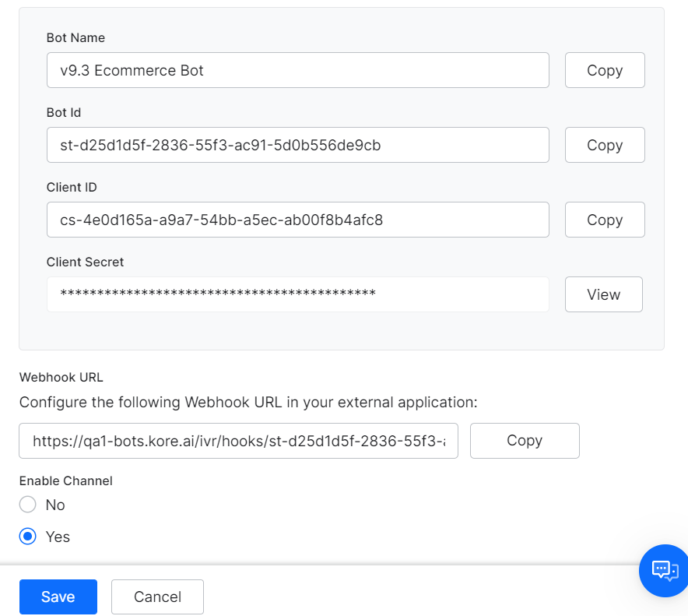This screenshot has height=616, width=688.
Task: Click the Bot Name label text
Action: (x=75, y=38)
